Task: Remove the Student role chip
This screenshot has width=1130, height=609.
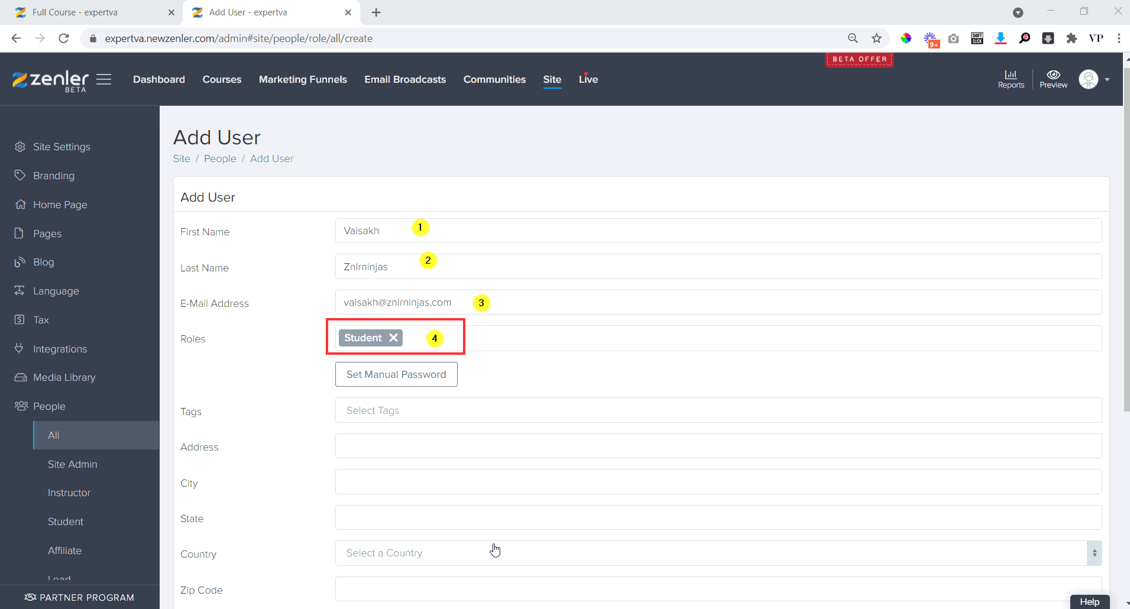Action: coord(393,338)
